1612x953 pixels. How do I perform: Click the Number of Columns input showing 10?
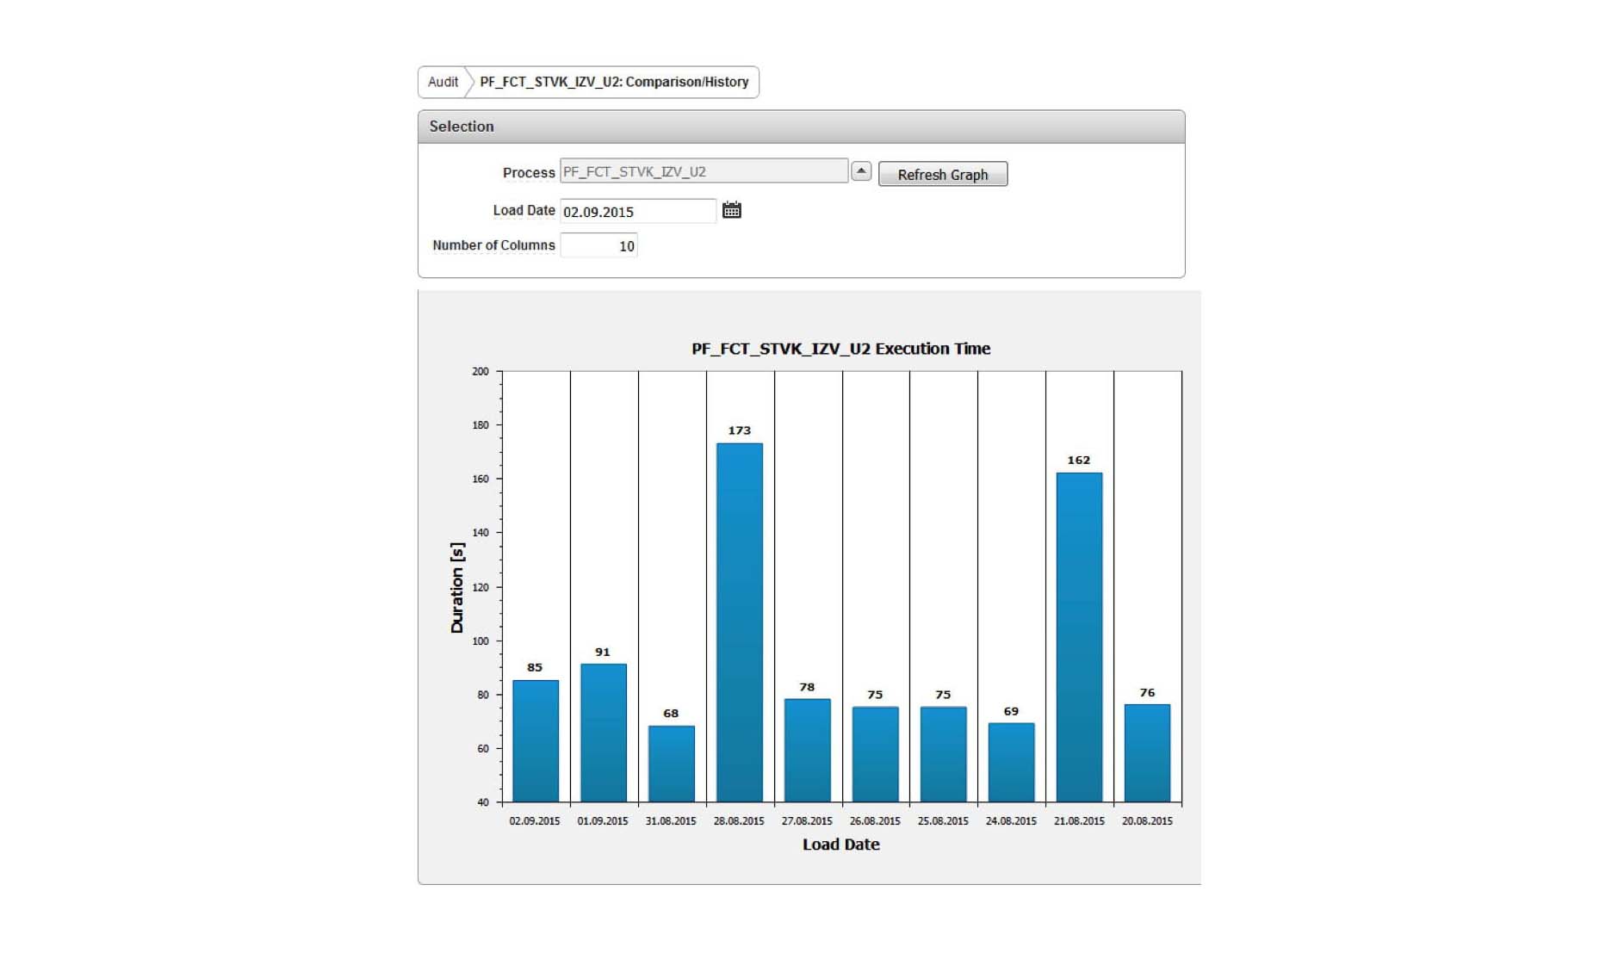point(598,244)
